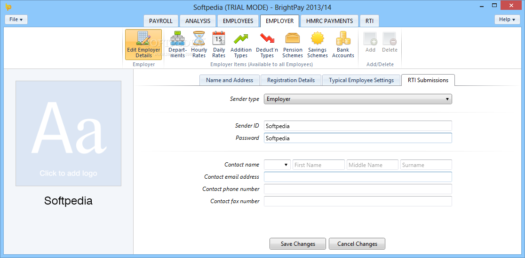Viewport: 525px width, 258px height.
Task: Click the Password field
Action: click(x=358, y=138)
